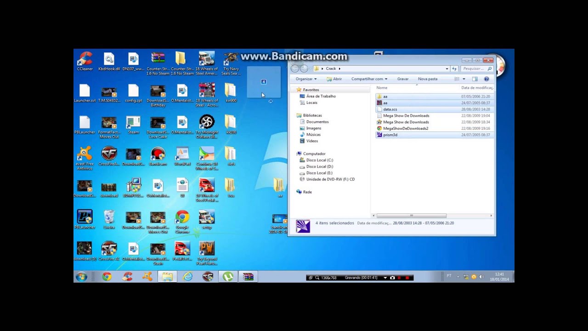Viewport: 588px width, 331px height.
Task: Select Favoritos in navigation pane
Action: click(311, 90)
